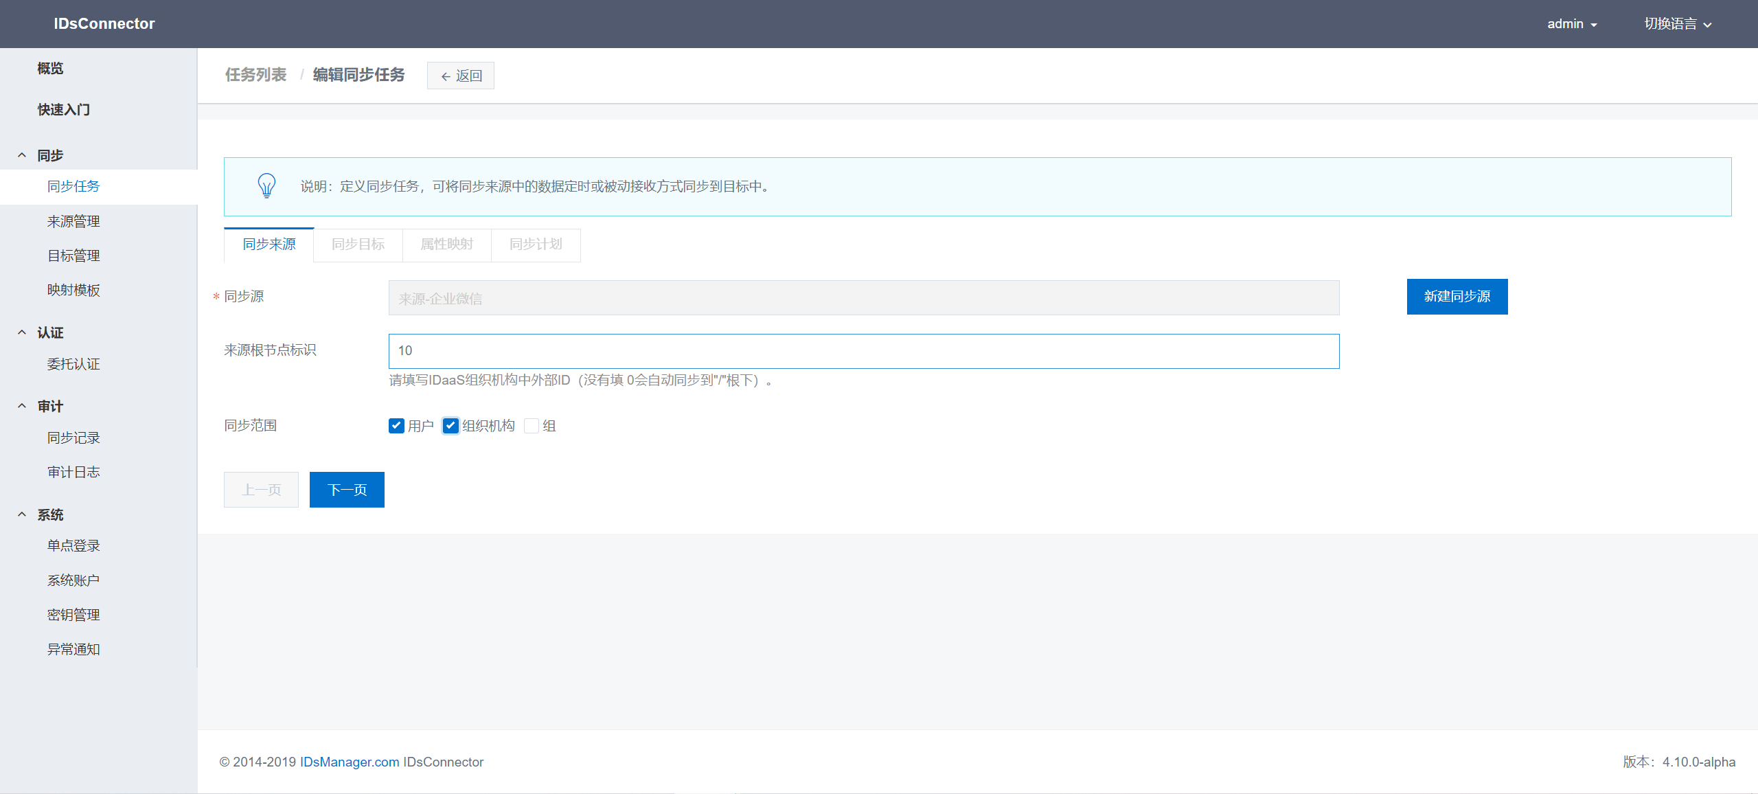This screenshot has height=794, width=1758.
Task: Click the 下一页 next page button
Action: coord(347,490)
